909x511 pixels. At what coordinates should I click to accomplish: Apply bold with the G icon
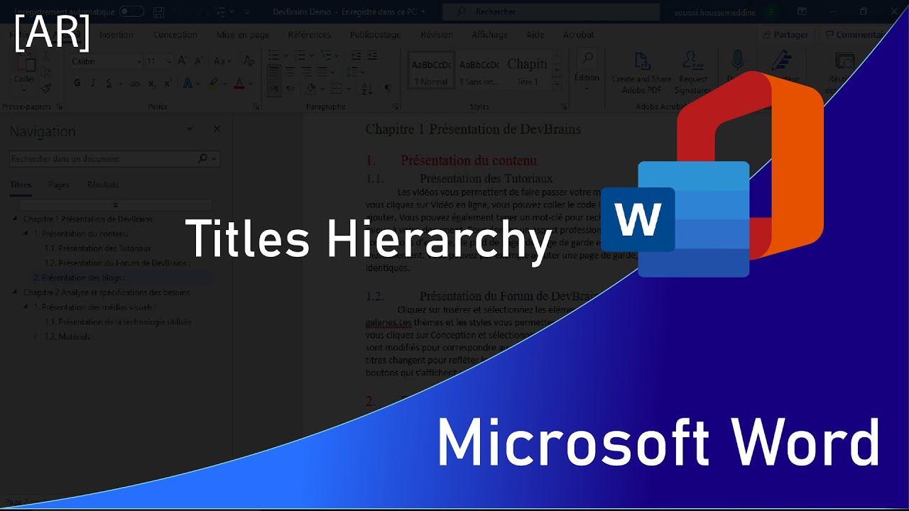tap(77, 83)
